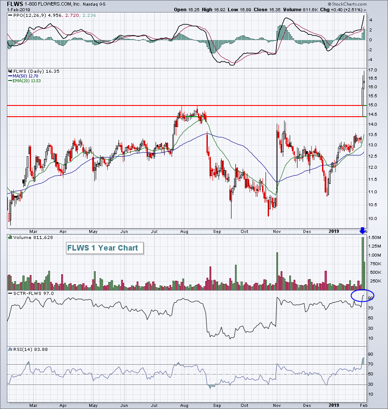Image resolution: width=388 pixels, height=409 pixels.
Task: Click the 15.0 price axis label
Action: (373, 105)
